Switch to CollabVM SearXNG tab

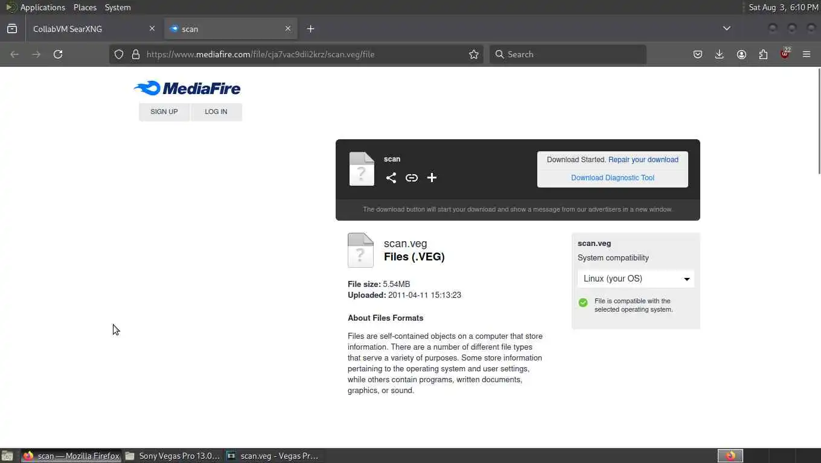94,28
